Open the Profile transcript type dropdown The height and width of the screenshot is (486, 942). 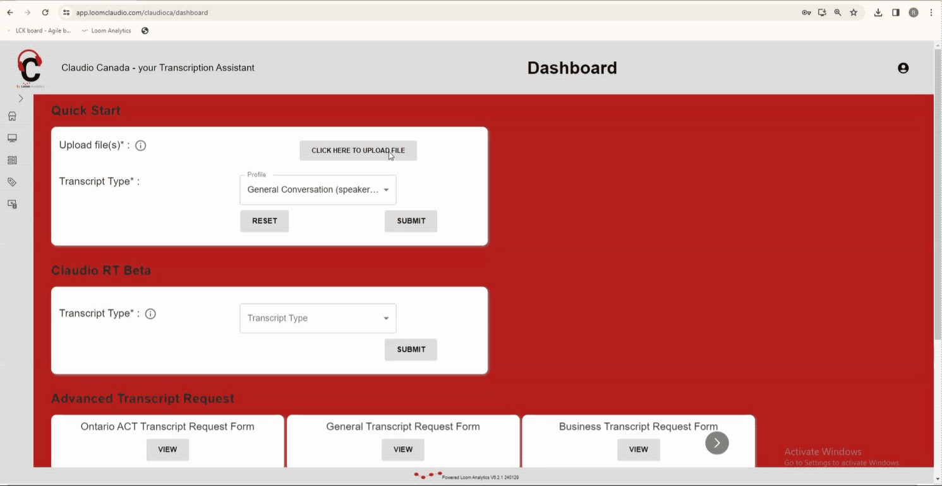click(x=318, y=190)
